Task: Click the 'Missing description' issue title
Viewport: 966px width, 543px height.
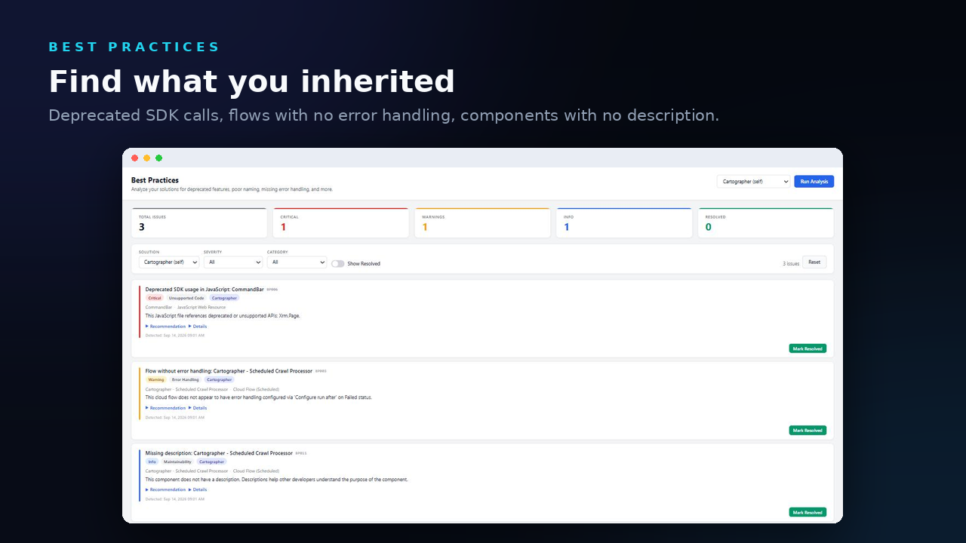Action: point(219,453)
